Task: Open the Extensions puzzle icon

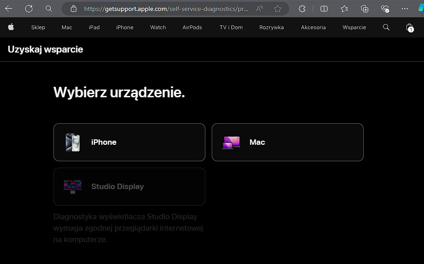Action: click(x=302, y=9)
